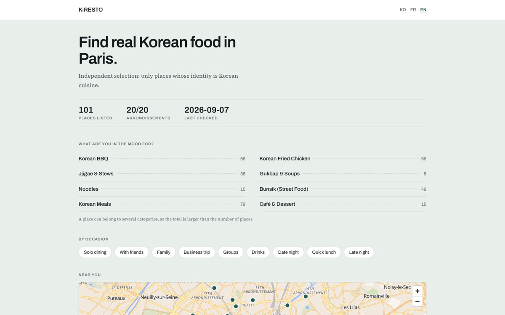The width and height of the screenshot is (505, 315).
Task: Click the Neuilly-sur-Seine label on the map
Action: tap(159, 297)
